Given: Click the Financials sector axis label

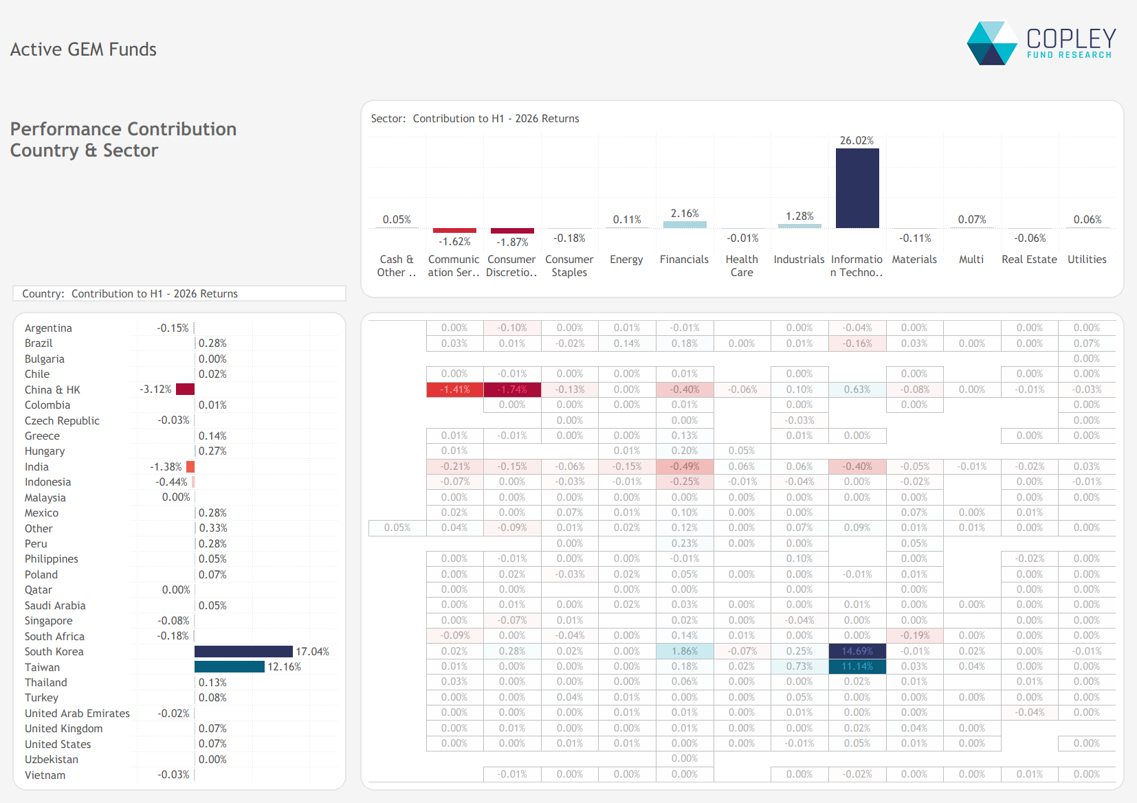Looking at the screenshot, I should click(684, 260).
